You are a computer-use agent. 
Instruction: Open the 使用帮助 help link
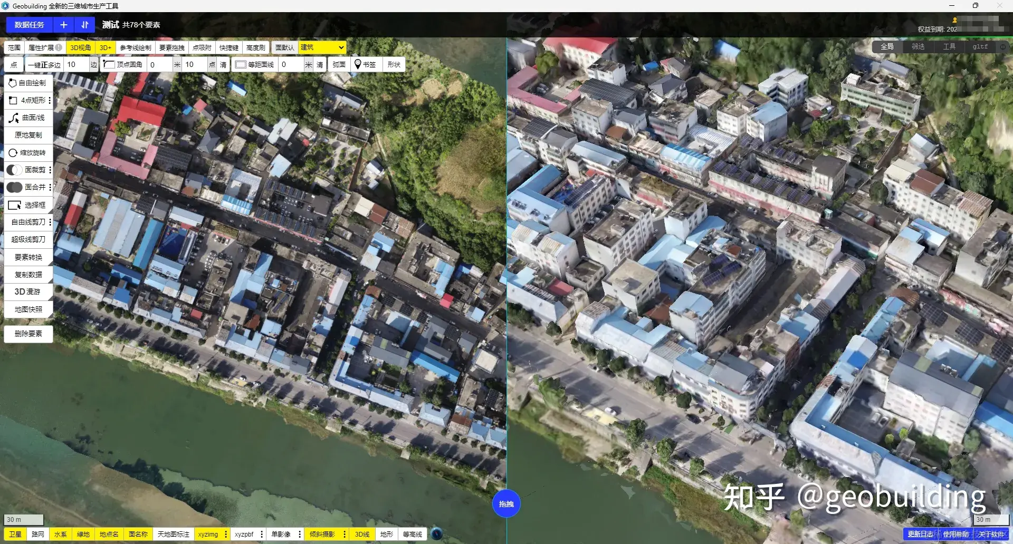click(x=955, y=534)
